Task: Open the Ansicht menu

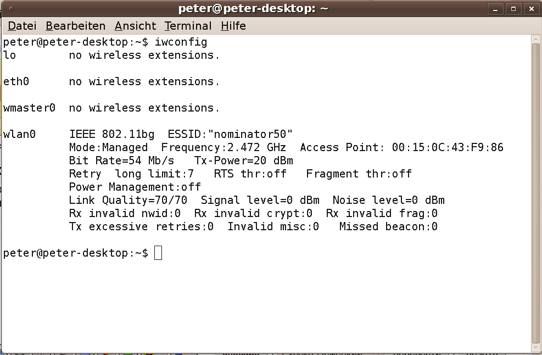Action: pyautogui.click(x=135, y=26)
